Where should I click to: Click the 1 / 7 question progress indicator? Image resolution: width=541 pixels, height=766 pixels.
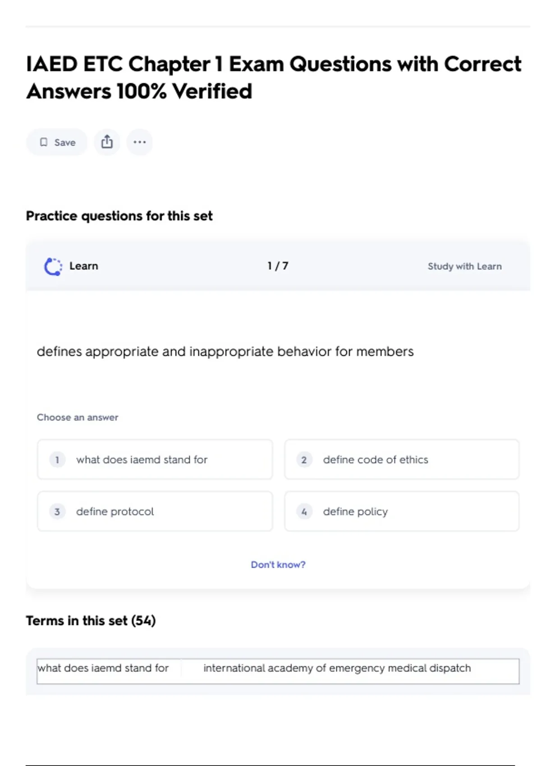278,266
